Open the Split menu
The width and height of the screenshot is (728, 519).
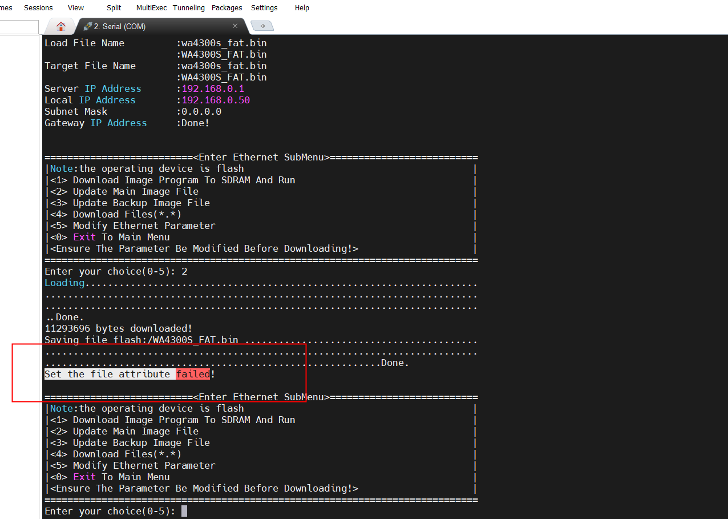114,8
